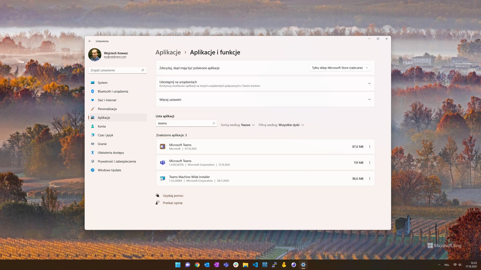Image resolution: width=481 pixels, height=270 pixels.
Task: Click the Przekaż opinię link
Action: tap(172, 203)
